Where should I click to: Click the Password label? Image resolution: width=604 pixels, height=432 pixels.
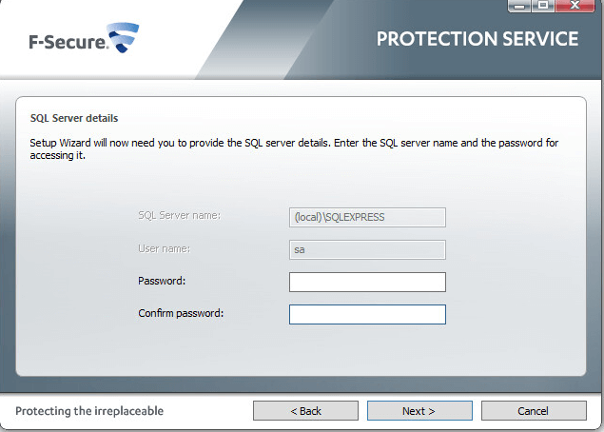click(161, 281)
